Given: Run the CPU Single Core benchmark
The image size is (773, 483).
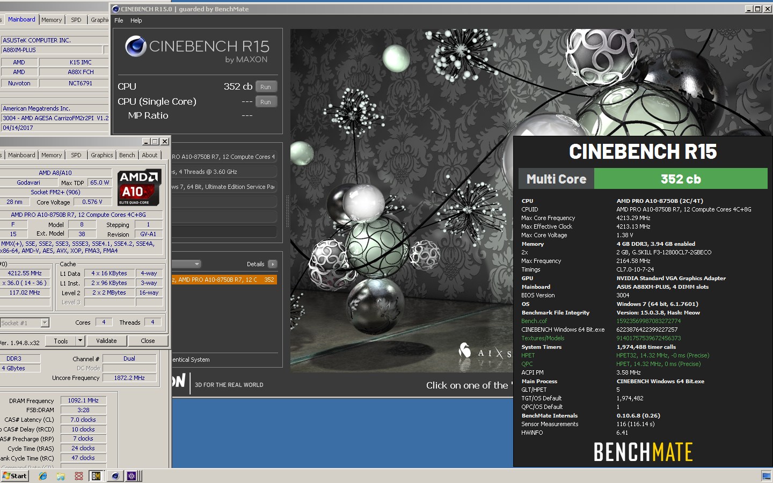Looking at the screenshot, I should point(266,102).
